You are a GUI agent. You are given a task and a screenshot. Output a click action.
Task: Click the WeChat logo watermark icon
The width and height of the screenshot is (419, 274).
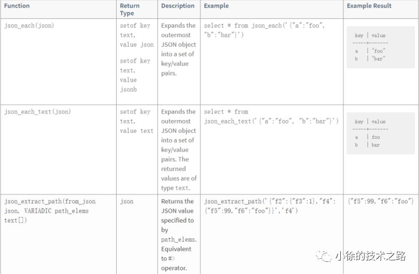325,257
